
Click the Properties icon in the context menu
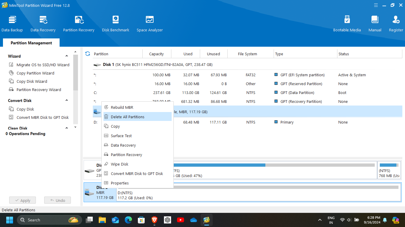coord(106,183)
